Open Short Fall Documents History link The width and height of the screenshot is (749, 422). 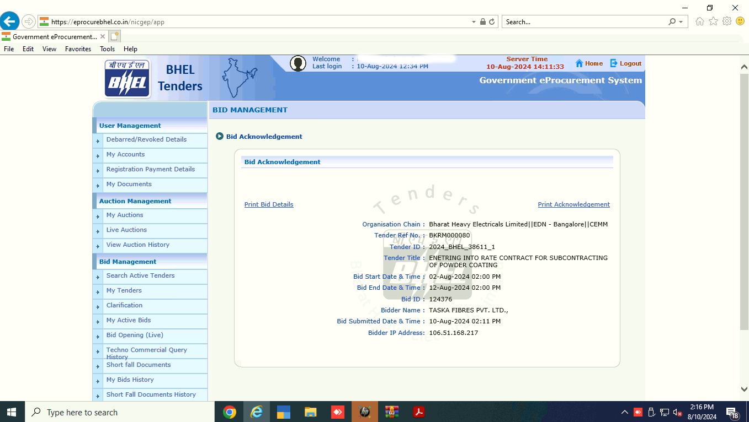click(151, 394)
